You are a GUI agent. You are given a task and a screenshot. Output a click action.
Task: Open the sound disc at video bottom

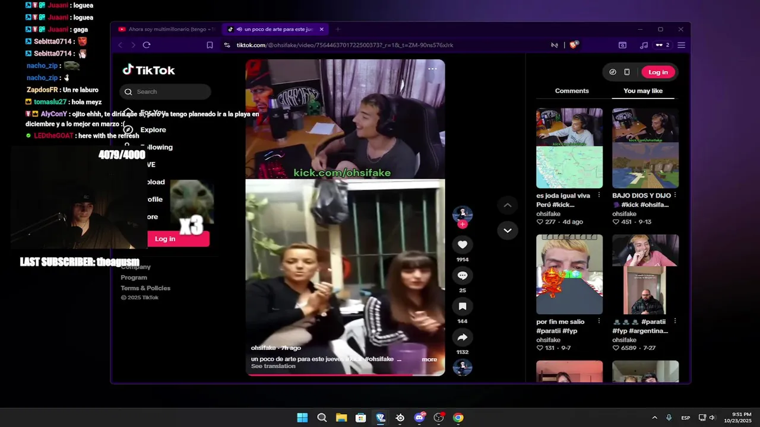(463, 368)
